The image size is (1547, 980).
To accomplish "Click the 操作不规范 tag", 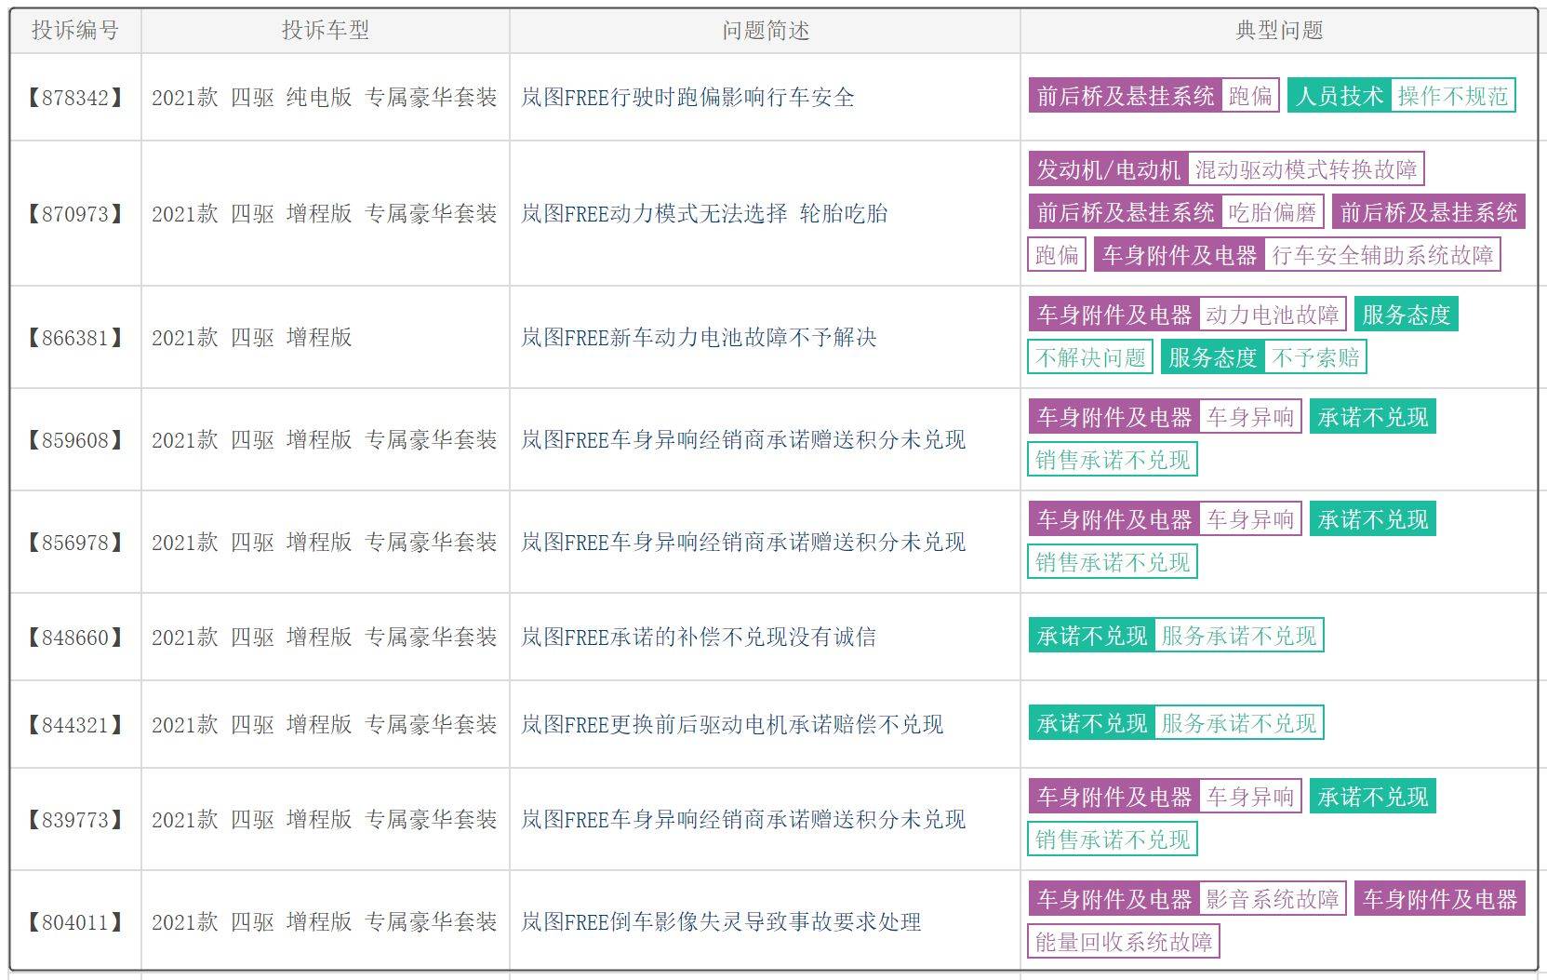I will [1452, 96].
